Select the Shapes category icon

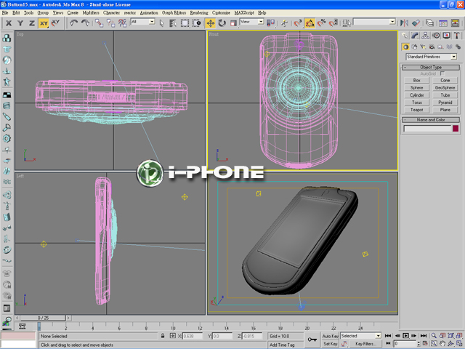pyautogui.click(x=414, y=47)
